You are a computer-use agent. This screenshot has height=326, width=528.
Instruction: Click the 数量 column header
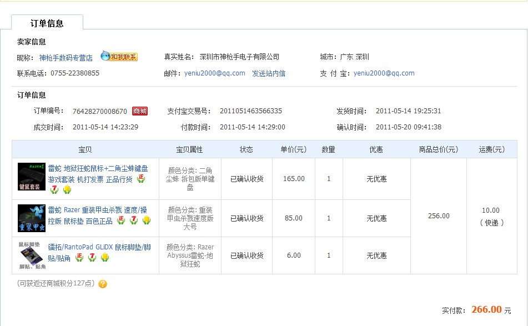point(328,149)
